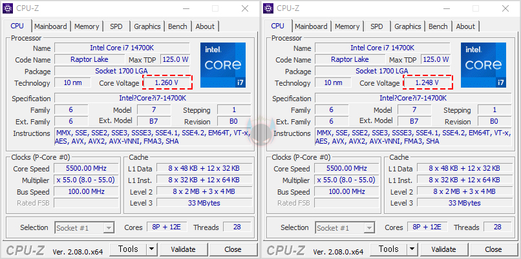Click Validate button in left window
The height and width of the screenshot is (259, 521).
(x=183, y=249)
